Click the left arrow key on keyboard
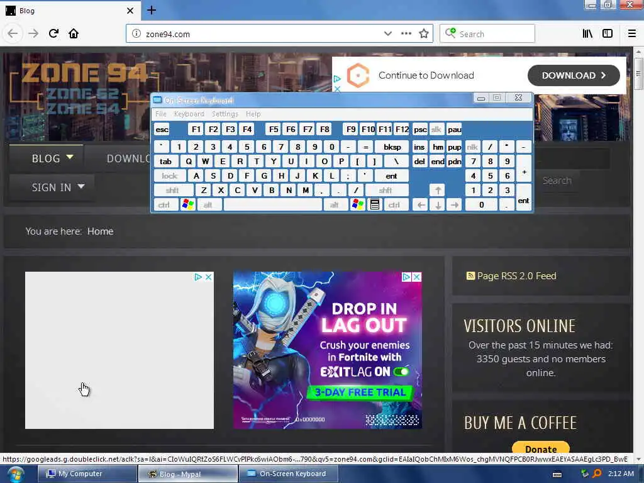Viewport: 644px width, 483px height. [x=421, y=204]
